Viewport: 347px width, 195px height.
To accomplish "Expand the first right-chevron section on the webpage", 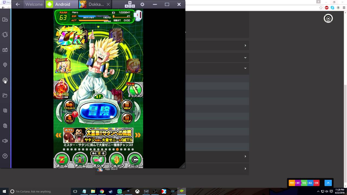I will pos(245,45).
